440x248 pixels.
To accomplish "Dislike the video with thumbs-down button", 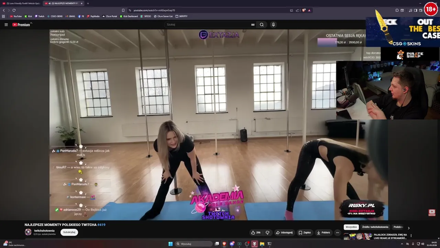I will pyautogui.click(x=267, y=232).
